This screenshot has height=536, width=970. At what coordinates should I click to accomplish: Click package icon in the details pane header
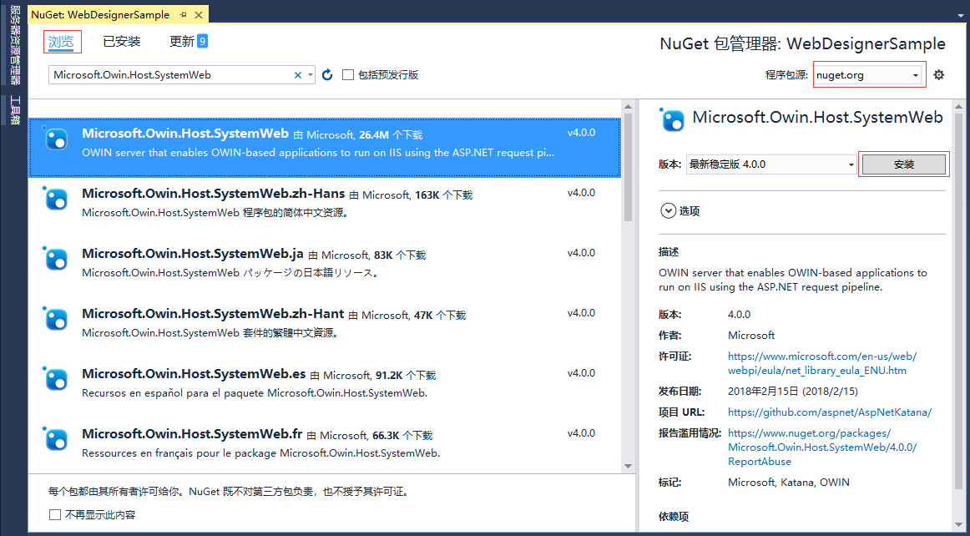point(673,119)
